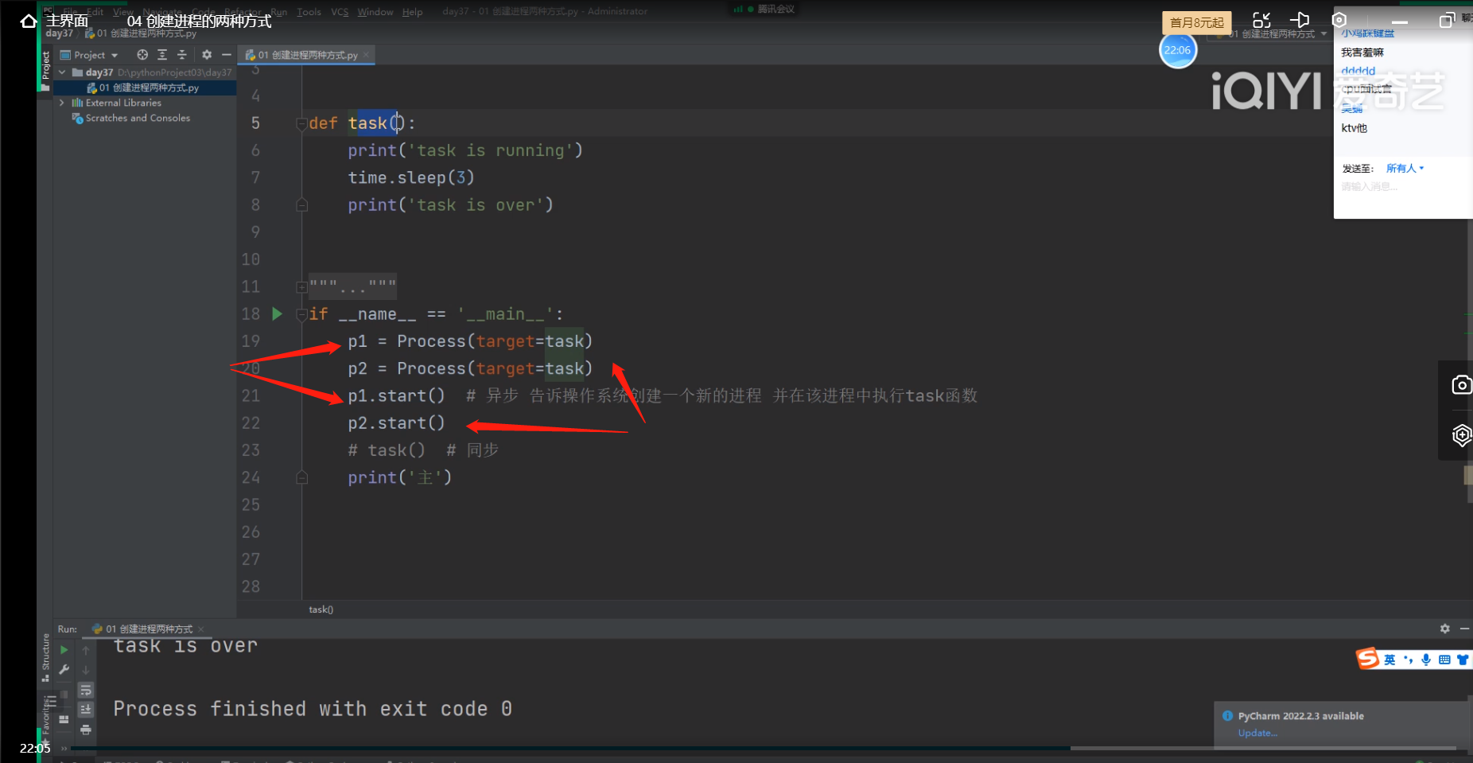1473x763 pixels.
Task: Select Scratches and Consoles in project tree
Action: pos(138,118)
